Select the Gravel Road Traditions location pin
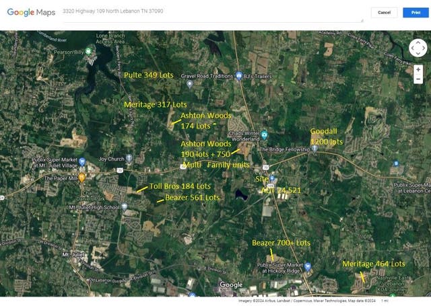 tap(190, 84)
